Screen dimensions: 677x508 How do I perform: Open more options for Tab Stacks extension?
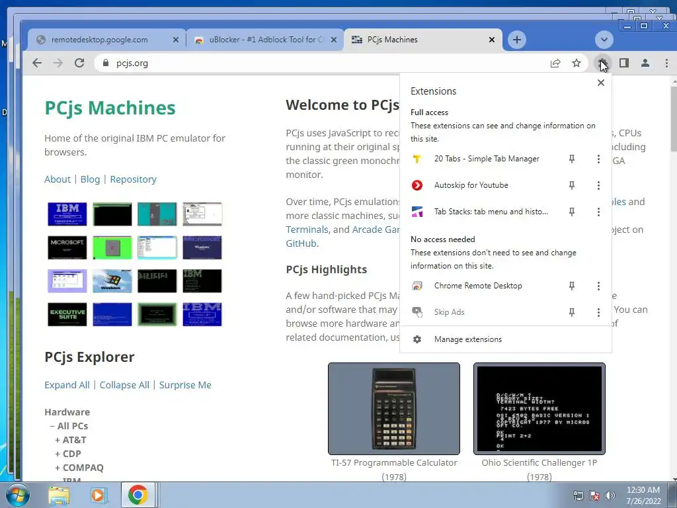[598, 212]
